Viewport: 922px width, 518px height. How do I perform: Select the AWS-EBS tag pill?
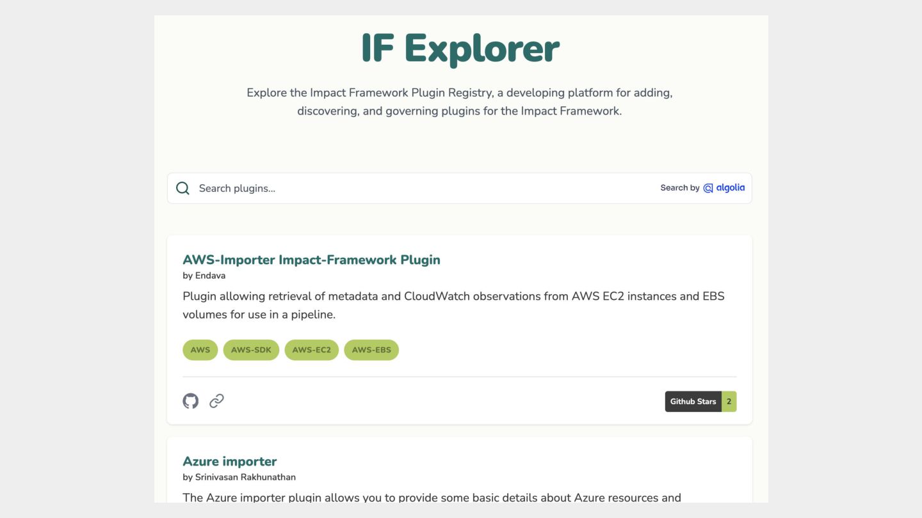(371, 350)
